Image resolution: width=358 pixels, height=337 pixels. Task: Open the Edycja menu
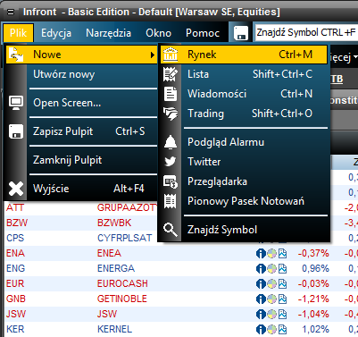coord(56,33)
